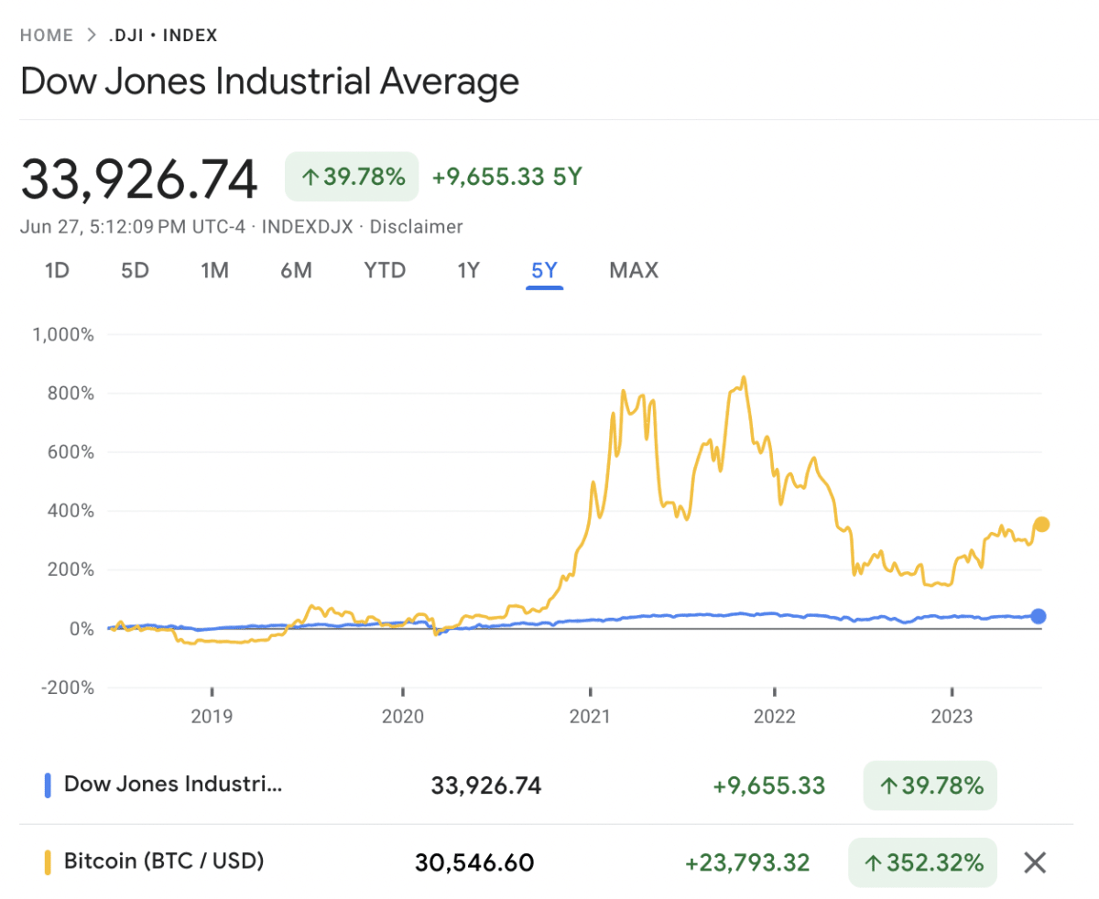The image size is (1099, 899).
Task: Click the green up-arrow percentage badge showing 39.78%
Action: (351, 176)
